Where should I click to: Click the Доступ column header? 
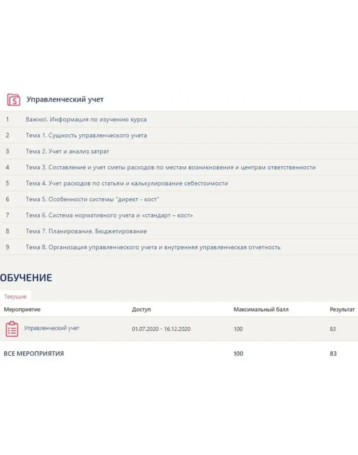141,310
